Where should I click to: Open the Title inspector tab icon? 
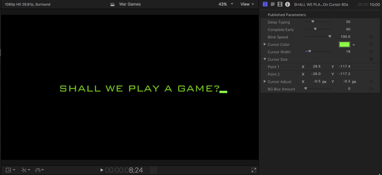coord(265,4)
